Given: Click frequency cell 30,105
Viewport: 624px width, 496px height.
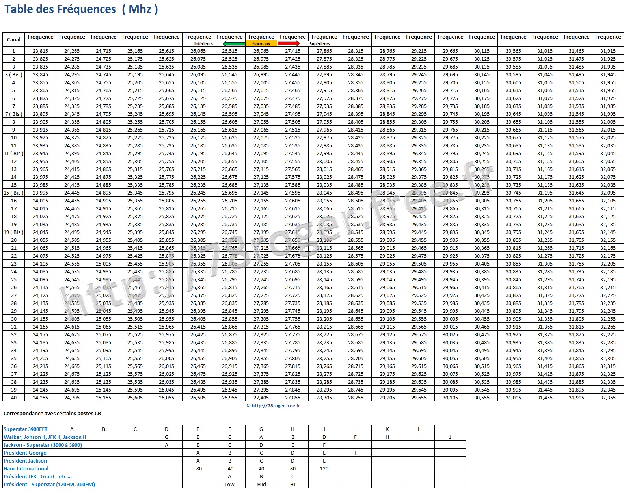Looking at the screenshot, I should coord(451,398).
